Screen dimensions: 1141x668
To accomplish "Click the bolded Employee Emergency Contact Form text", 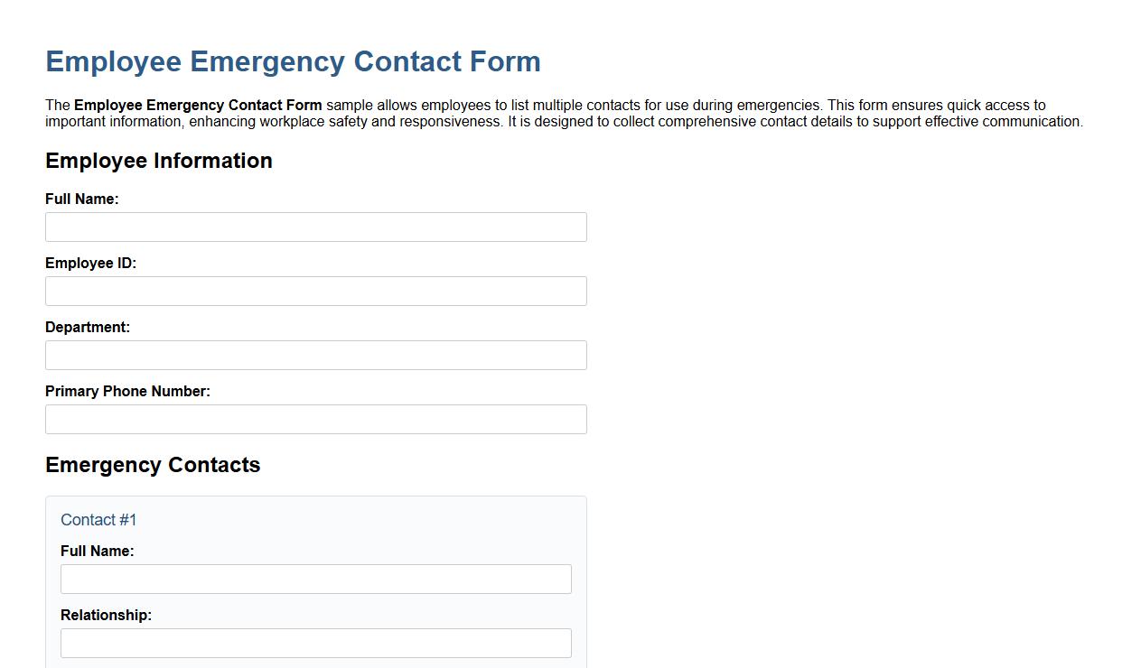I will click(199, 105).
